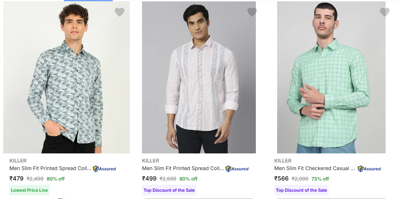Click Assured badge on the ₹566 shirt
Image resolution: width=400 pixels, height=199 pixels.
click(369, 169)
